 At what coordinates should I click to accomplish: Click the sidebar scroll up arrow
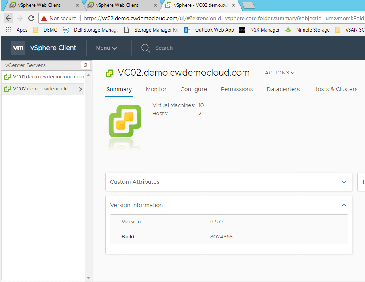(88, 75)
